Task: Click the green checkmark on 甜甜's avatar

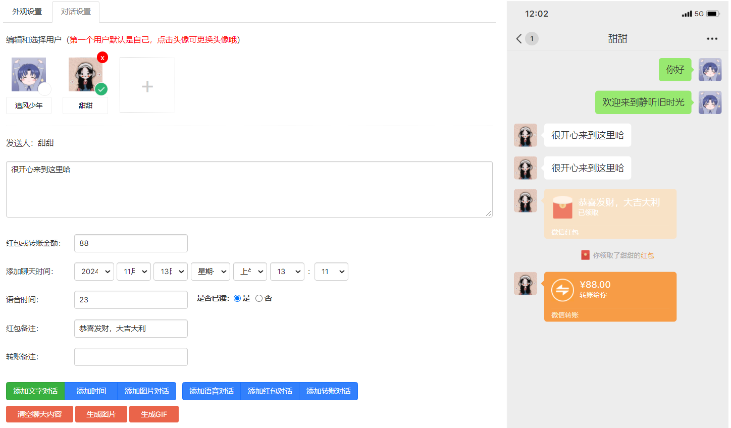Action: click(101, 89)
